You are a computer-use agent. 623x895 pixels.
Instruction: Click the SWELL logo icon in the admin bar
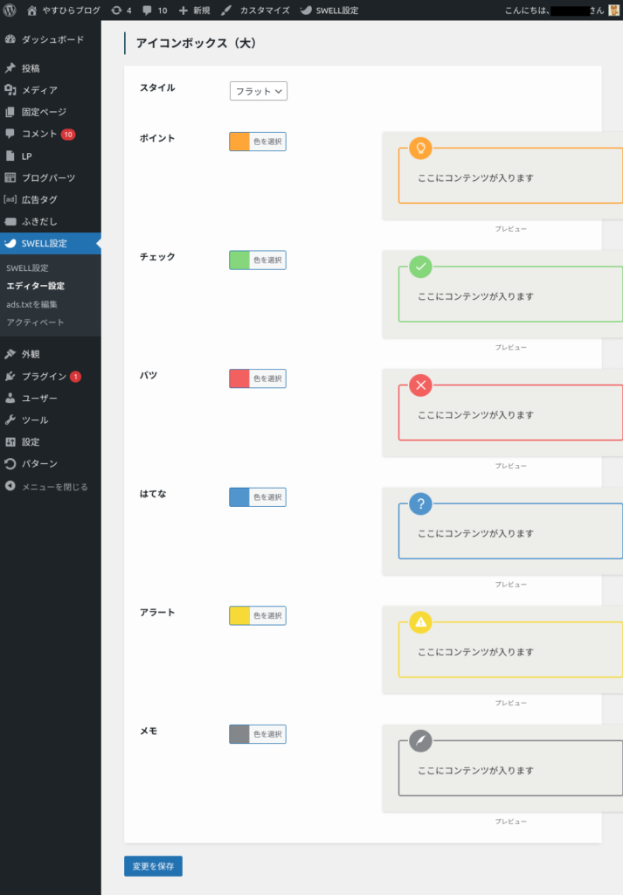(x=307, y=10)
